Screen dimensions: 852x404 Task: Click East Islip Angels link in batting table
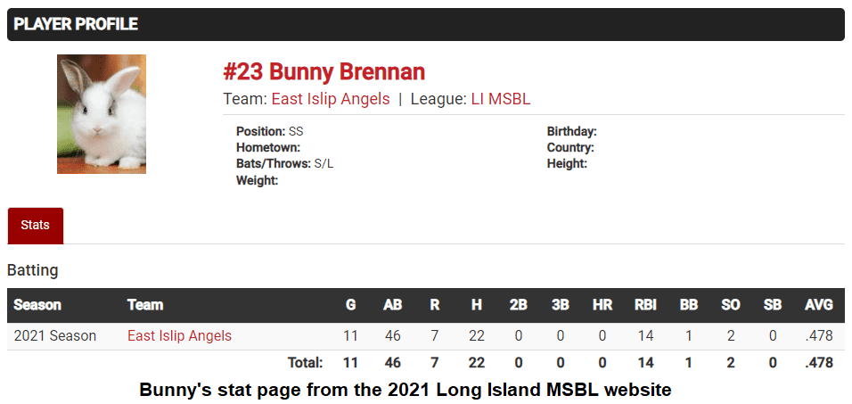pyautogui.click(x=179, y=336)
